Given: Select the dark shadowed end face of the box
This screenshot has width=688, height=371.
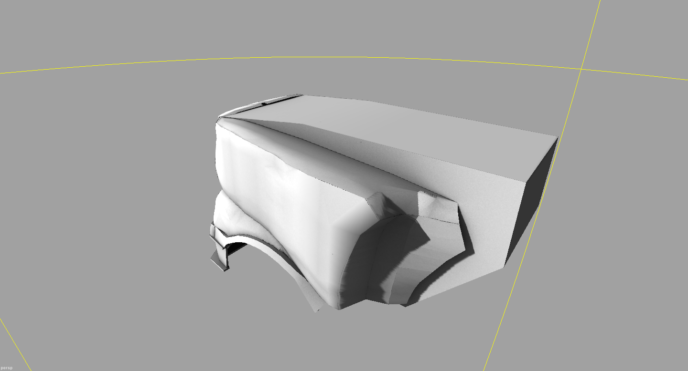Looking at the screenshot, I should click(531, 200).
